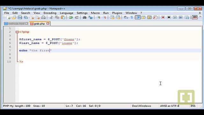
Task: Open Find with the binoculars icon
Action: 84,18
